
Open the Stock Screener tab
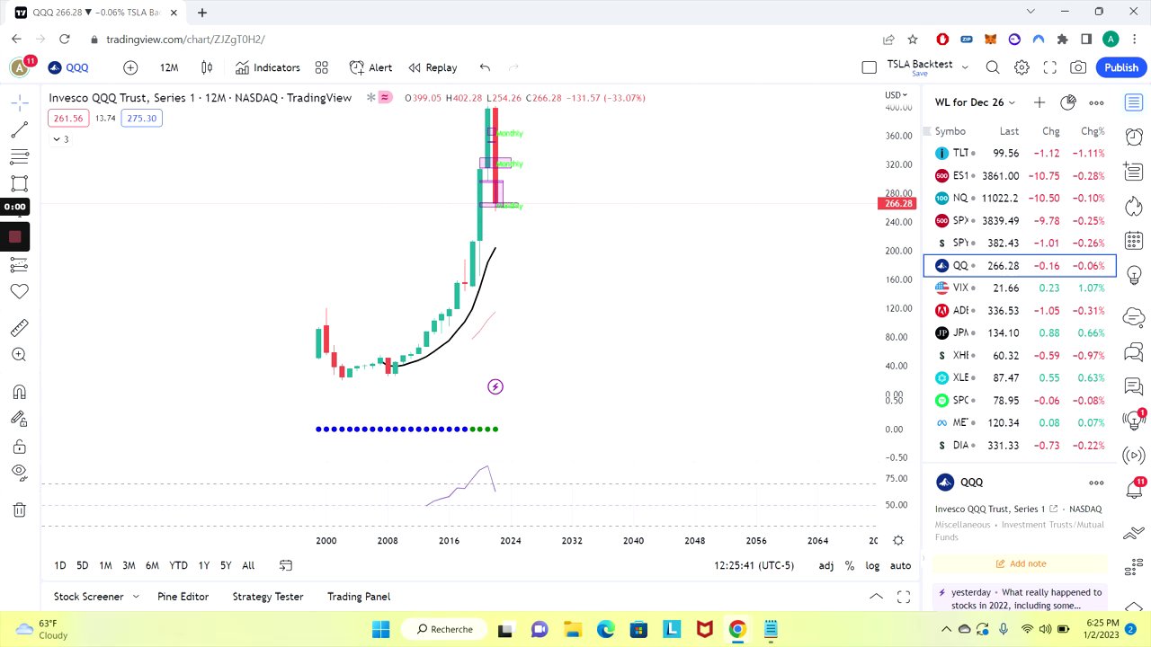(89, 597)
